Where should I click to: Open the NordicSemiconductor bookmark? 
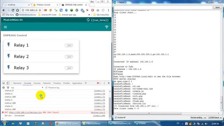click(x=26, y=15)
